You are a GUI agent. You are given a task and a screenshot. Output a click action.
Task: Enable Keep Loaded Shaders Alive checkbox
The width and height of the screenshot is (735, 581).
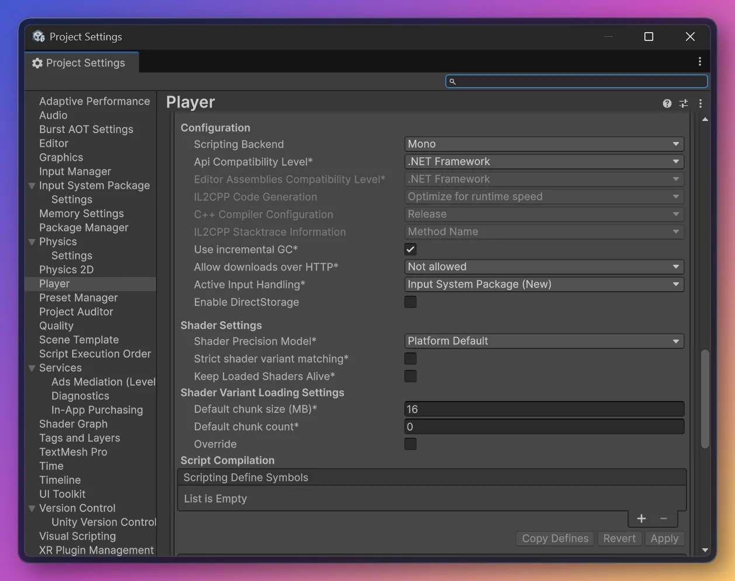click(411, 376)
